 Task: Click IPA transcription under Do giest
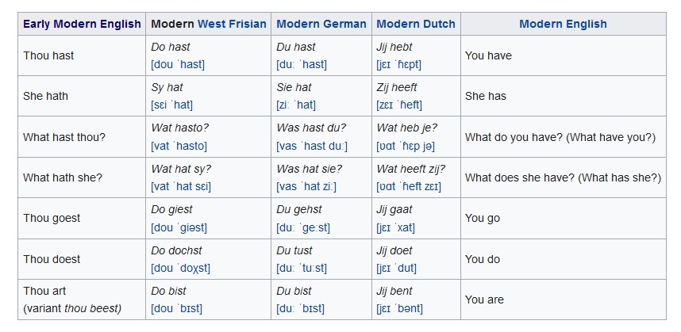pyautogui.click(x=179, y=227)
